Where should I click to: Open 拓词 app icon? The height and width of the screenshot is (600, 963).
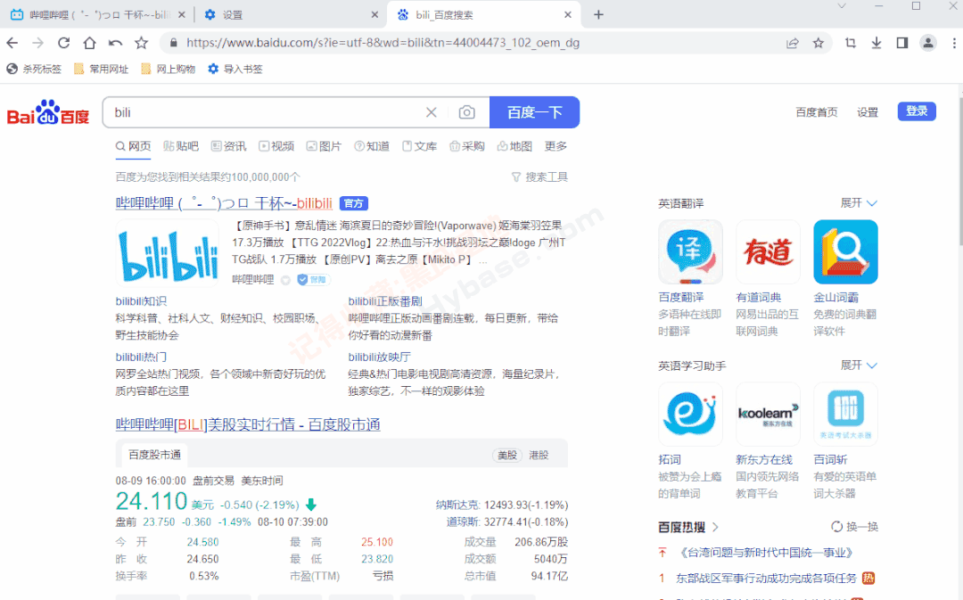pos(690,414)
